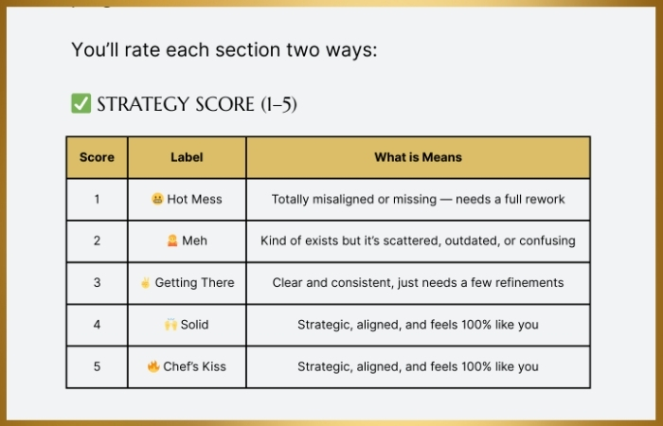
Task: Click the What is Means header cell
Action: pos(419,157)
